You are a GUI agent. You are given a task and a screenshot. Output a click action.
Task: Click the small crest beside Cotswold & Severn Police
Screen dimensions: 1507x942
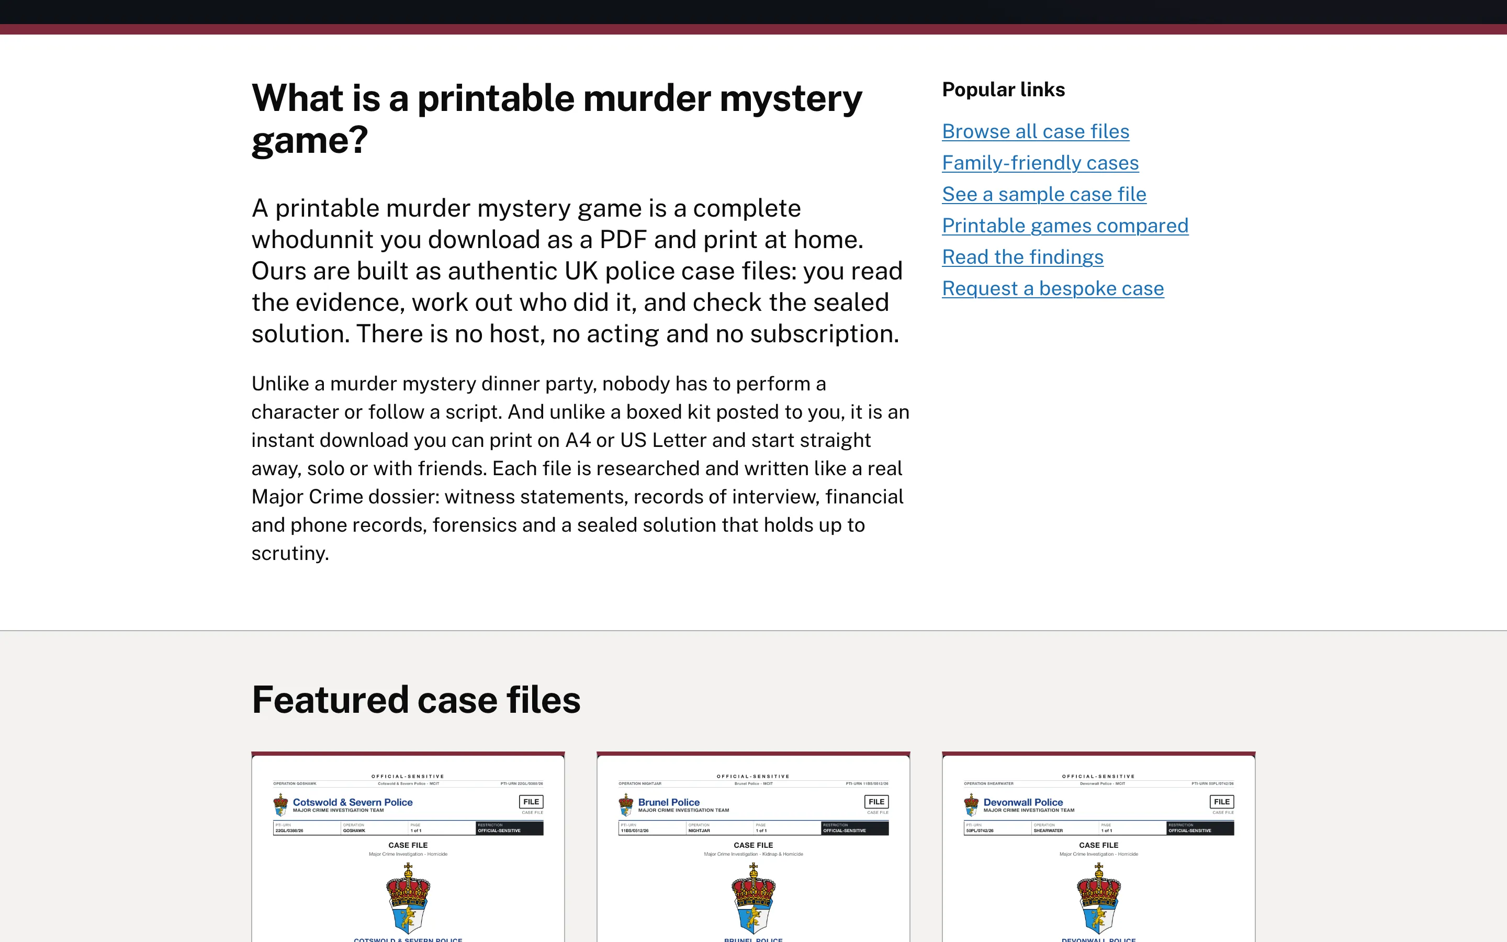coord(281,805)
